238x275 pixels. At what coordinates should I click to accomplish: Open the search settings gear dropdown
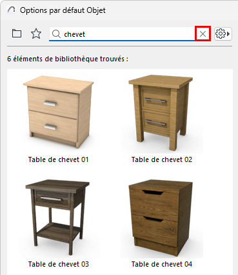[223, 34]
